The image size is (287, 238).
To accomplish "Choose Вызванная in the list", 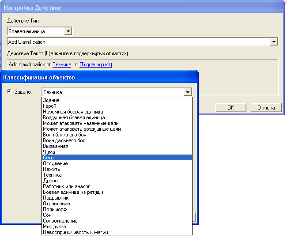I will point(117,146).
